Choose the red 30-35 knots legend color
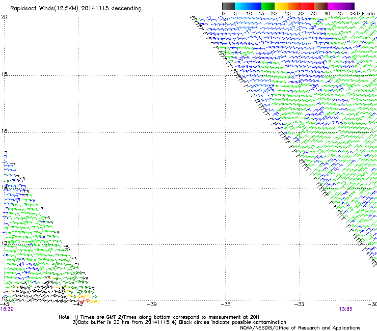Viewport: 377px width, 331px height. click(308, 6)
